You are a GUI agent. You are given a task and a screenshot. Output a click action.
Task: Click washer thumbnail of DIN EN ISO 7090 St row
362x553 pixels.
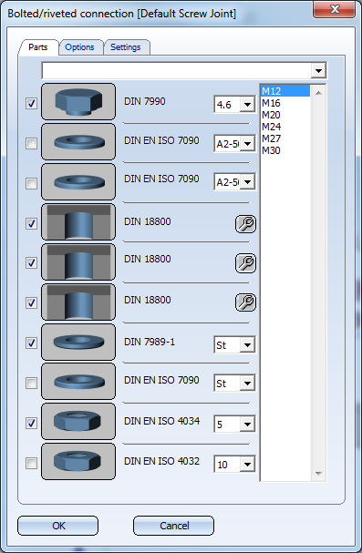(78, 381)
